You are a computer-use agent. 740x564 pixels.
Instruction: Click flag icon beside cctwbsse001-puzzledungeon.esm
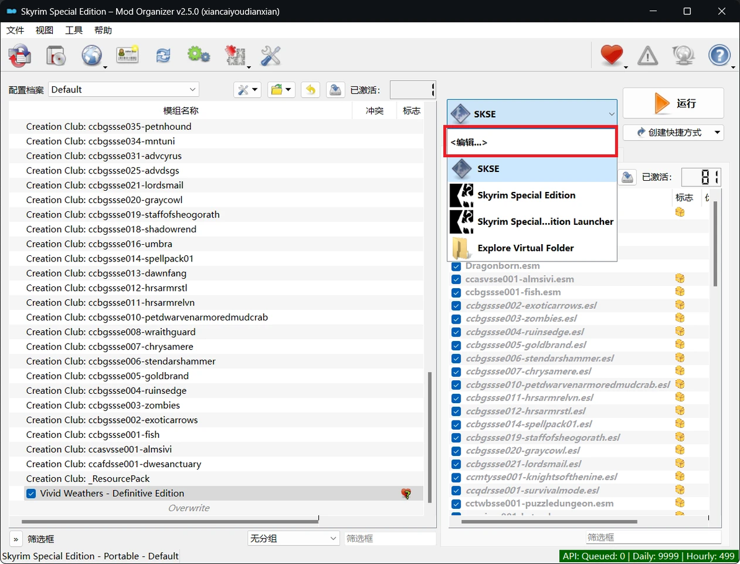coord(680,503)
